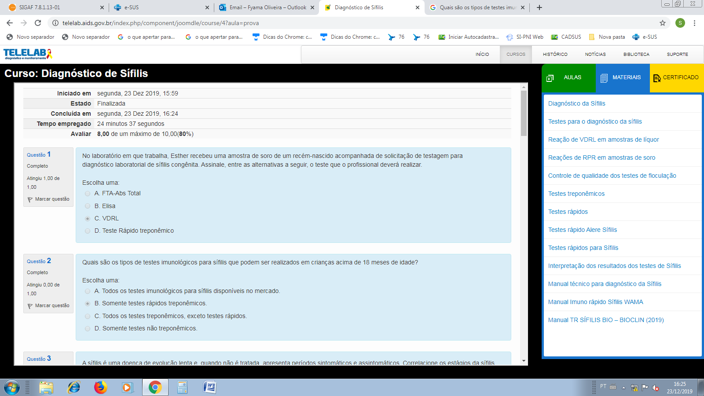Open Reação de VDRL em amostras de líquor
The width and height of the screenshot is (704, 396).
(603, 139)
